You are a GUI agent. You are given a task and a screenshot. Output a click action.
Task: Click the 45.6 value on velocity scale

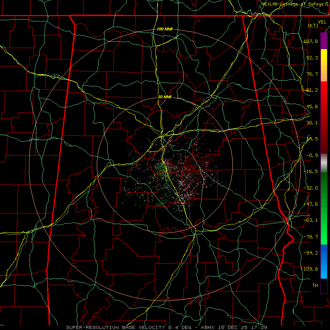click(312, 106)
